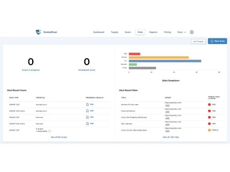This screenshot has width=230, height=172.
Task: Click the Add Targets button
Action: click(x=198, y=41)
